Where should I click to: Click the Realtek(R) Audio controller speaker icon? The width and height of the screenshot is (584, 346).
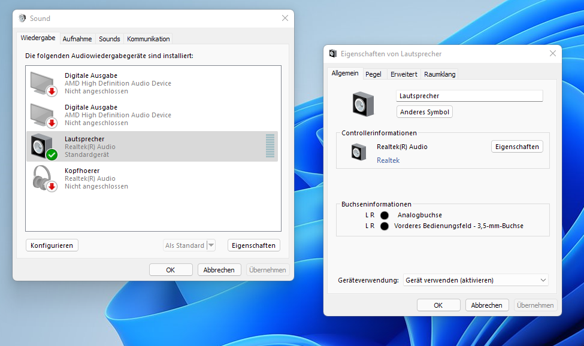click(359, 152)
